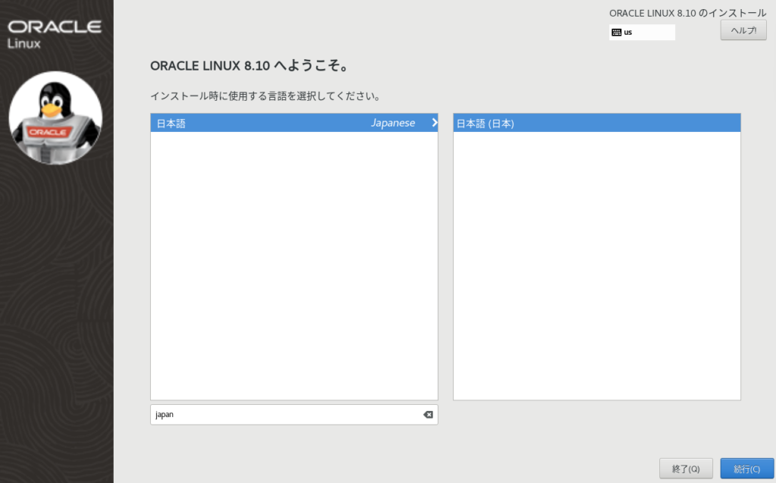Click the keyboard icon in layout indicator
The width and height of the screenshot is (776, 483).
coord(616,33)
